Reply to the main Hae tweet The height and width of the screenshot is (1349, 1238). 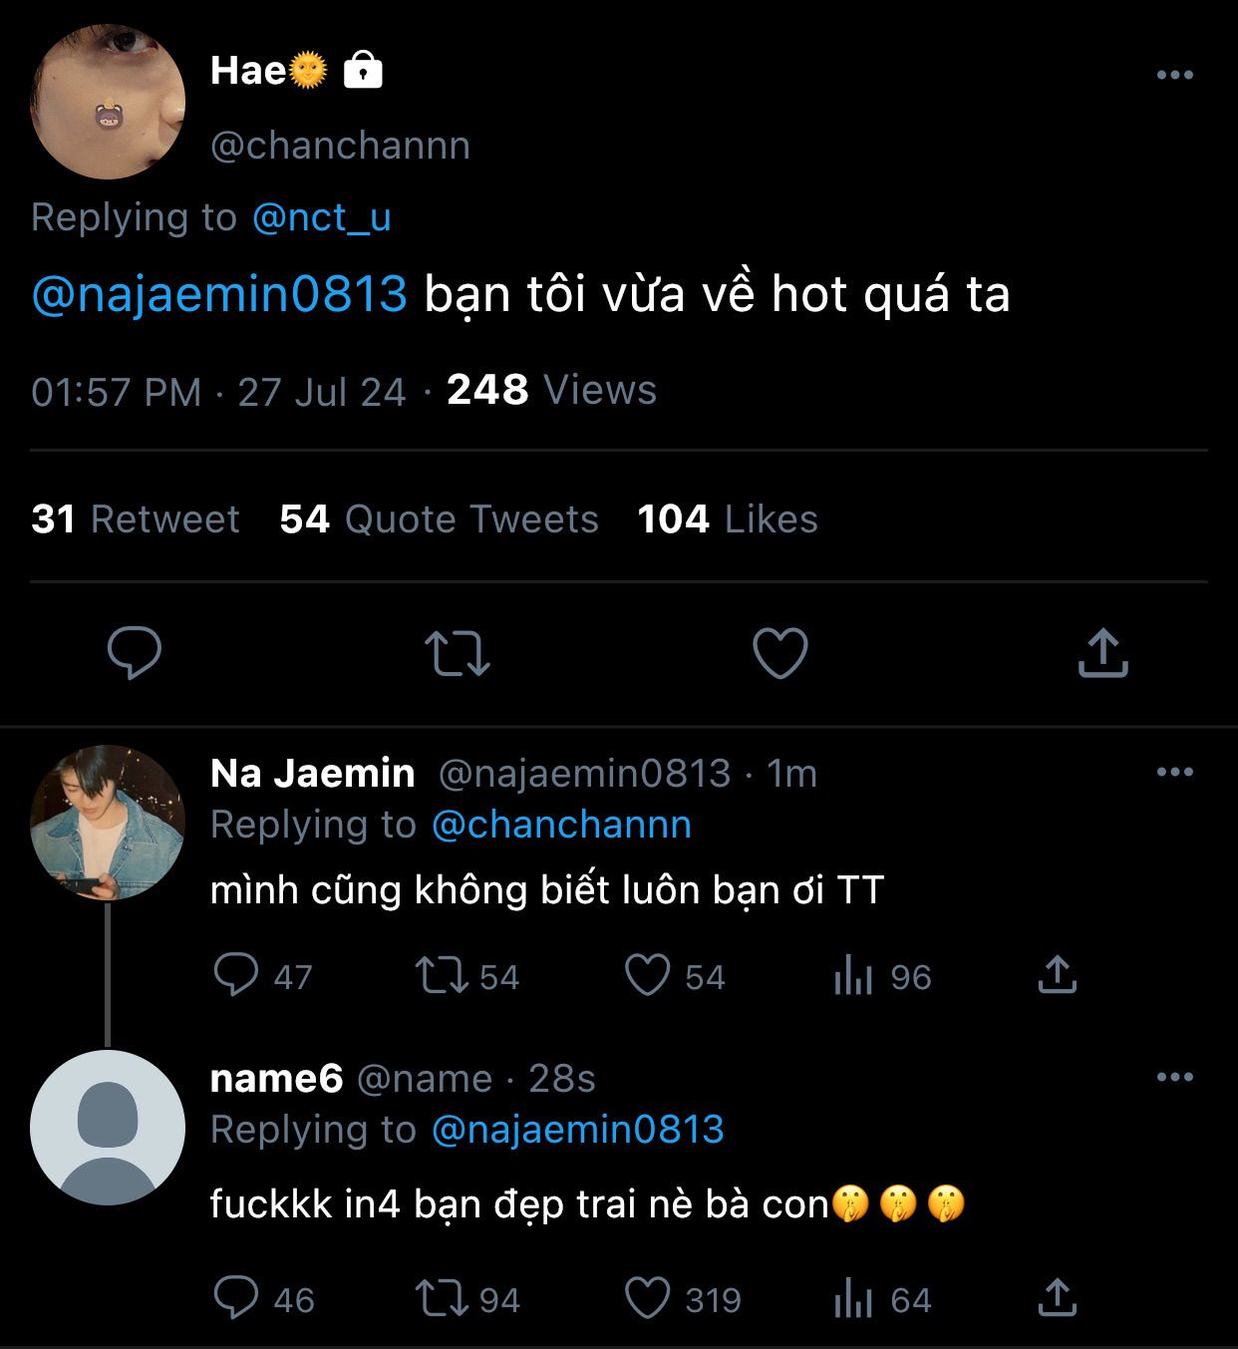click(135, 653)
